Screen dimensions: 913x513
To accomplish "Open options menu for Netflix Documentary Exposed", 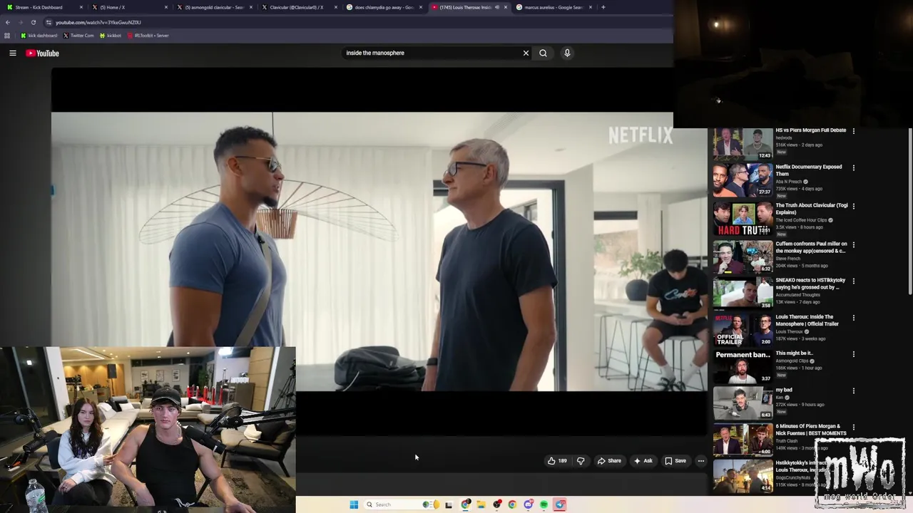I will tap(854, 168).
